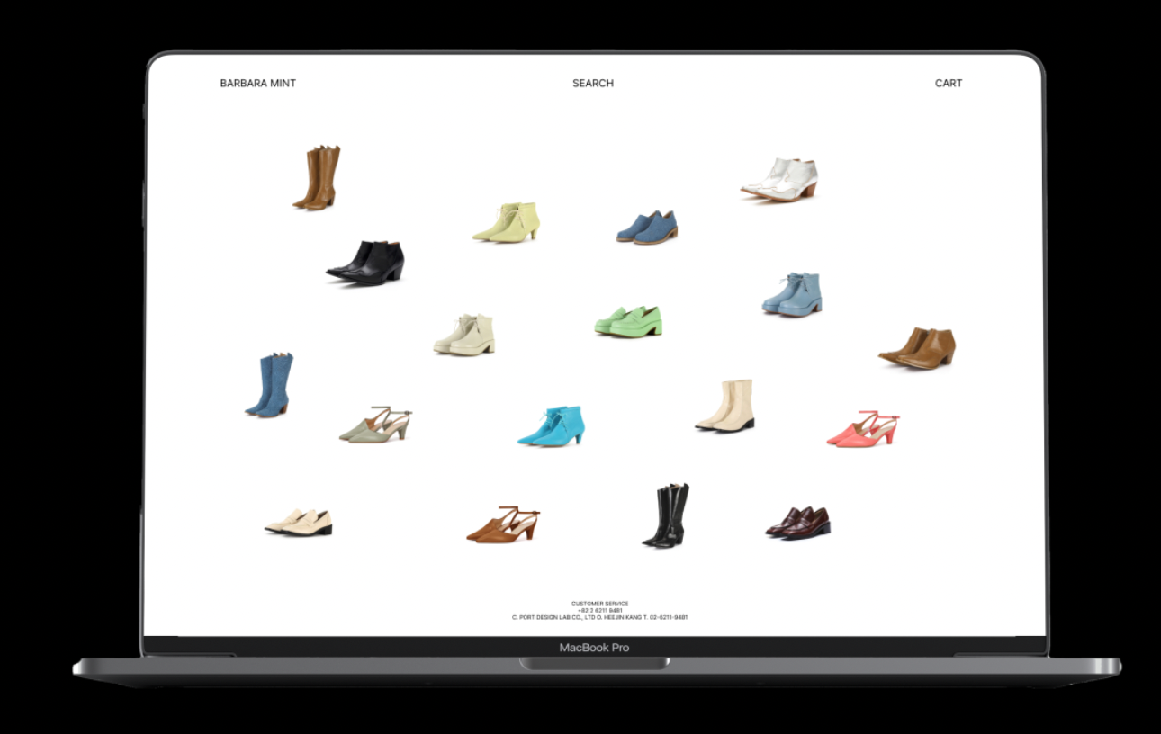The height and width of the screenshot is (734, 1161).
Task: View the light blue lace-up ankle boots
Action: (792, 294)
